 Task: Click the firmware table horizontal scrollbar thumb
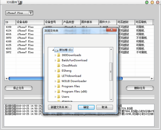click(66, 79)
